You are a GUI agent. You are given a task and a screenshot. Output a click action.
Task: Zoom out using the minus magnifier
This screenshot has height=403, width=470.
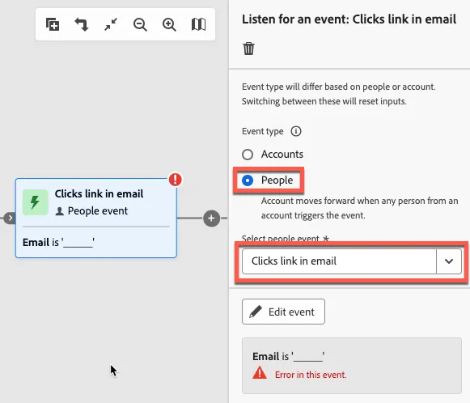point(140,24)
